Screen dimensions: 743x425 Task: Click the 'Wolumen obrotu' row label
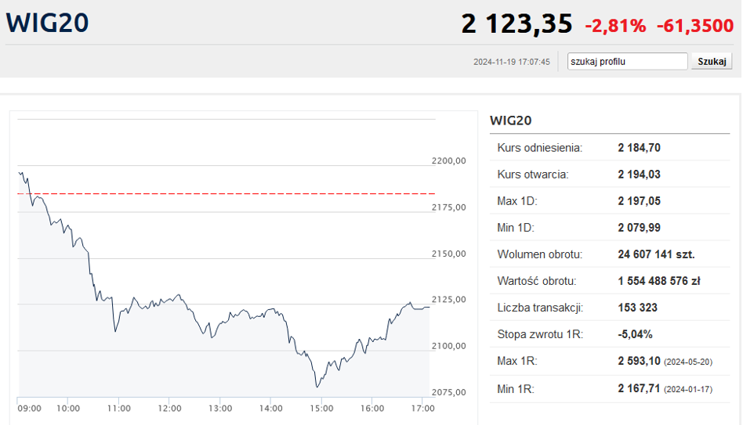coord(539,254)
